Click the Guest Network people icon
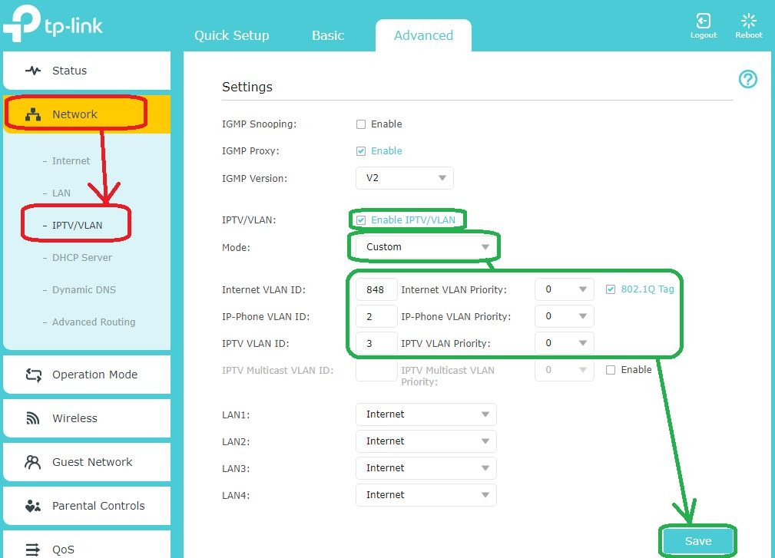Screen dimensions: 775x558 click(33, 462)
